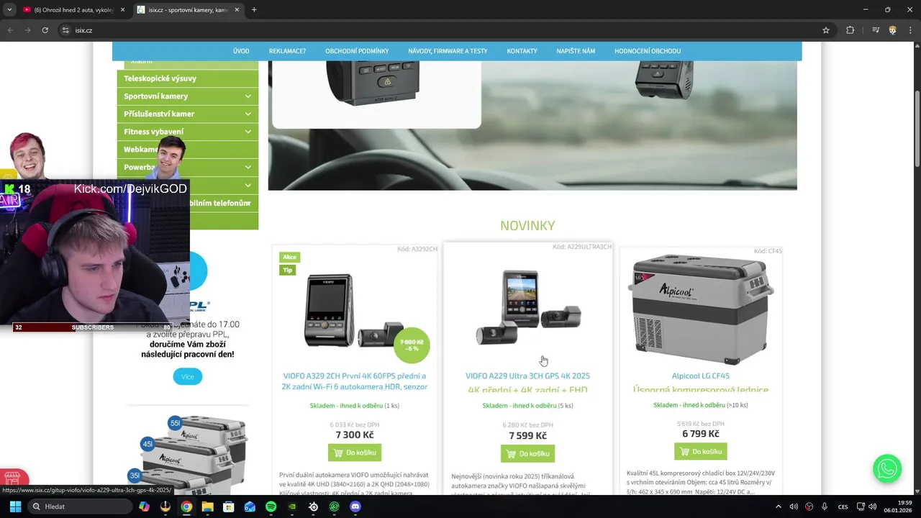Viewport: 921px width, 518px height.
Task: Open Sportovní kamery category link
Action: pyautogui.click(x=156, y=96)
